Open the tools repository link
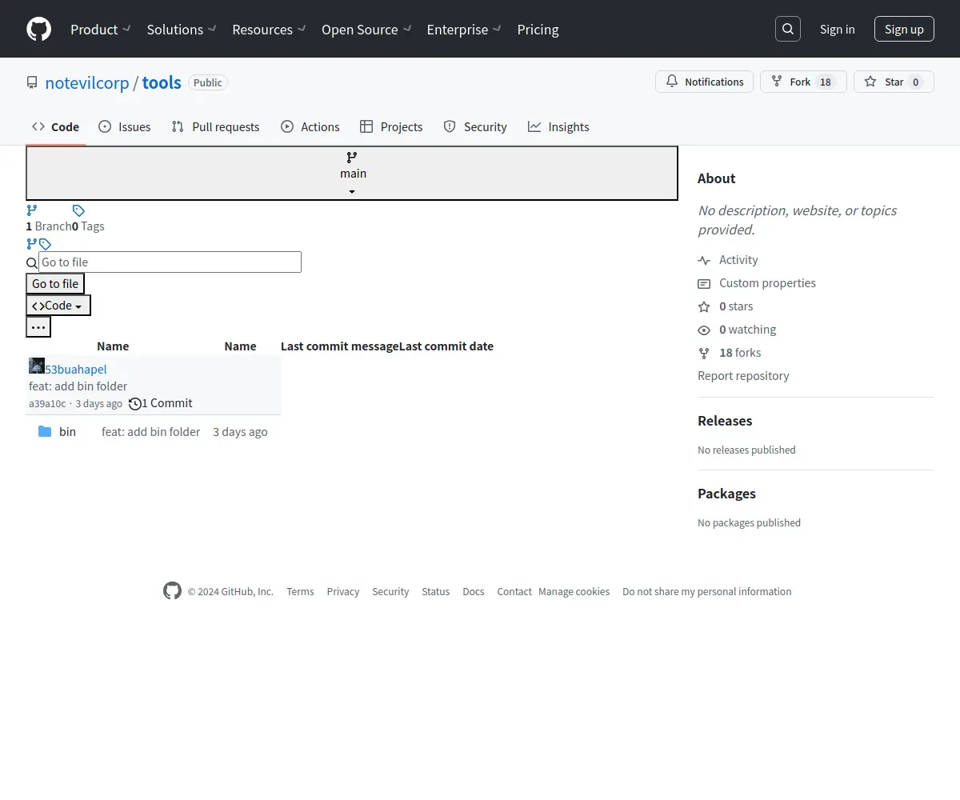The height and width of the screenshot is (800, 960). pyautogui.click(x=162, y=82)
